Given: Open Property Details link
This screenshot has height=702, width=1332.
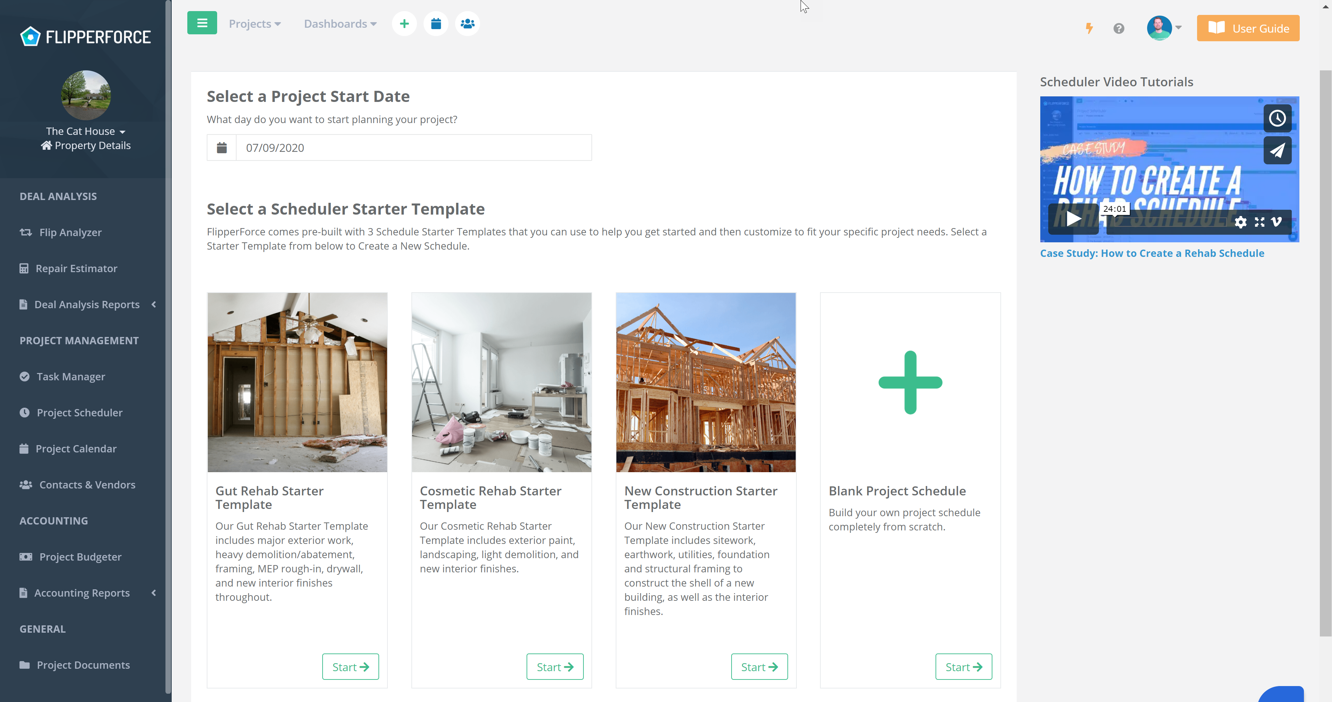Looking at the screenshot, I should [85, 145].
